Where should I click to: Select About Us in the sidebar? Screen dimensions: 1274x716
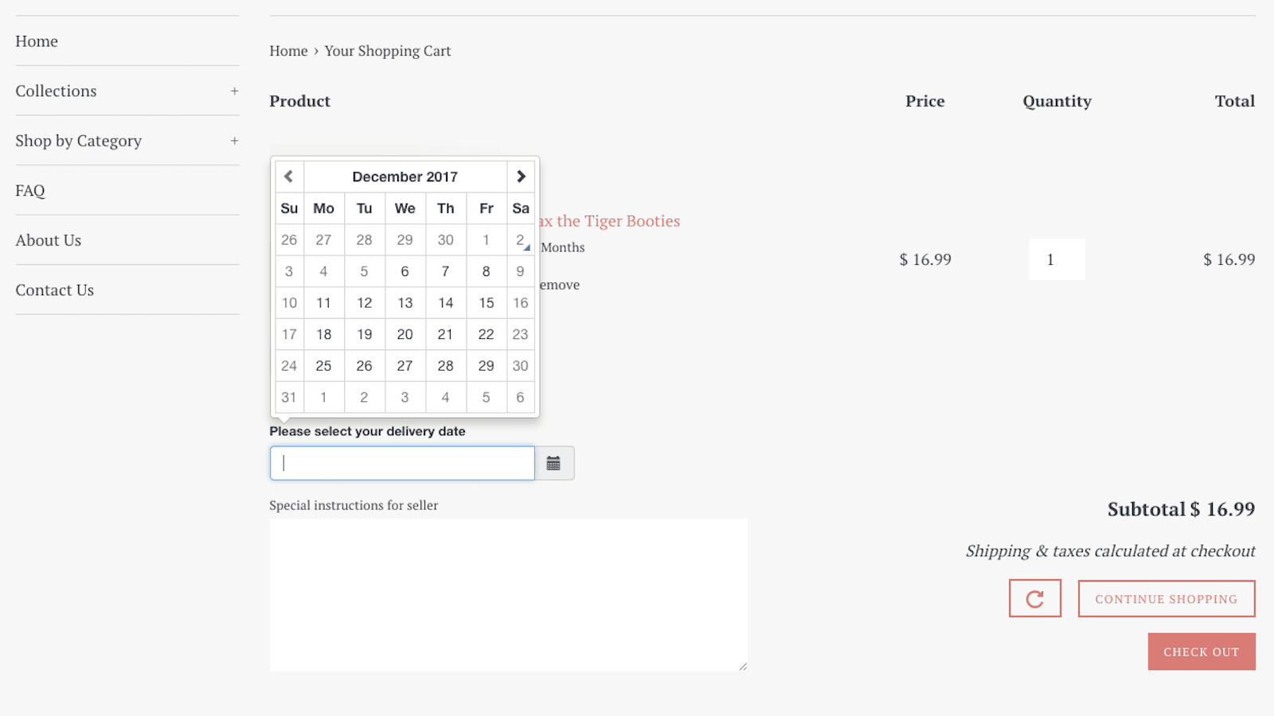49,239
